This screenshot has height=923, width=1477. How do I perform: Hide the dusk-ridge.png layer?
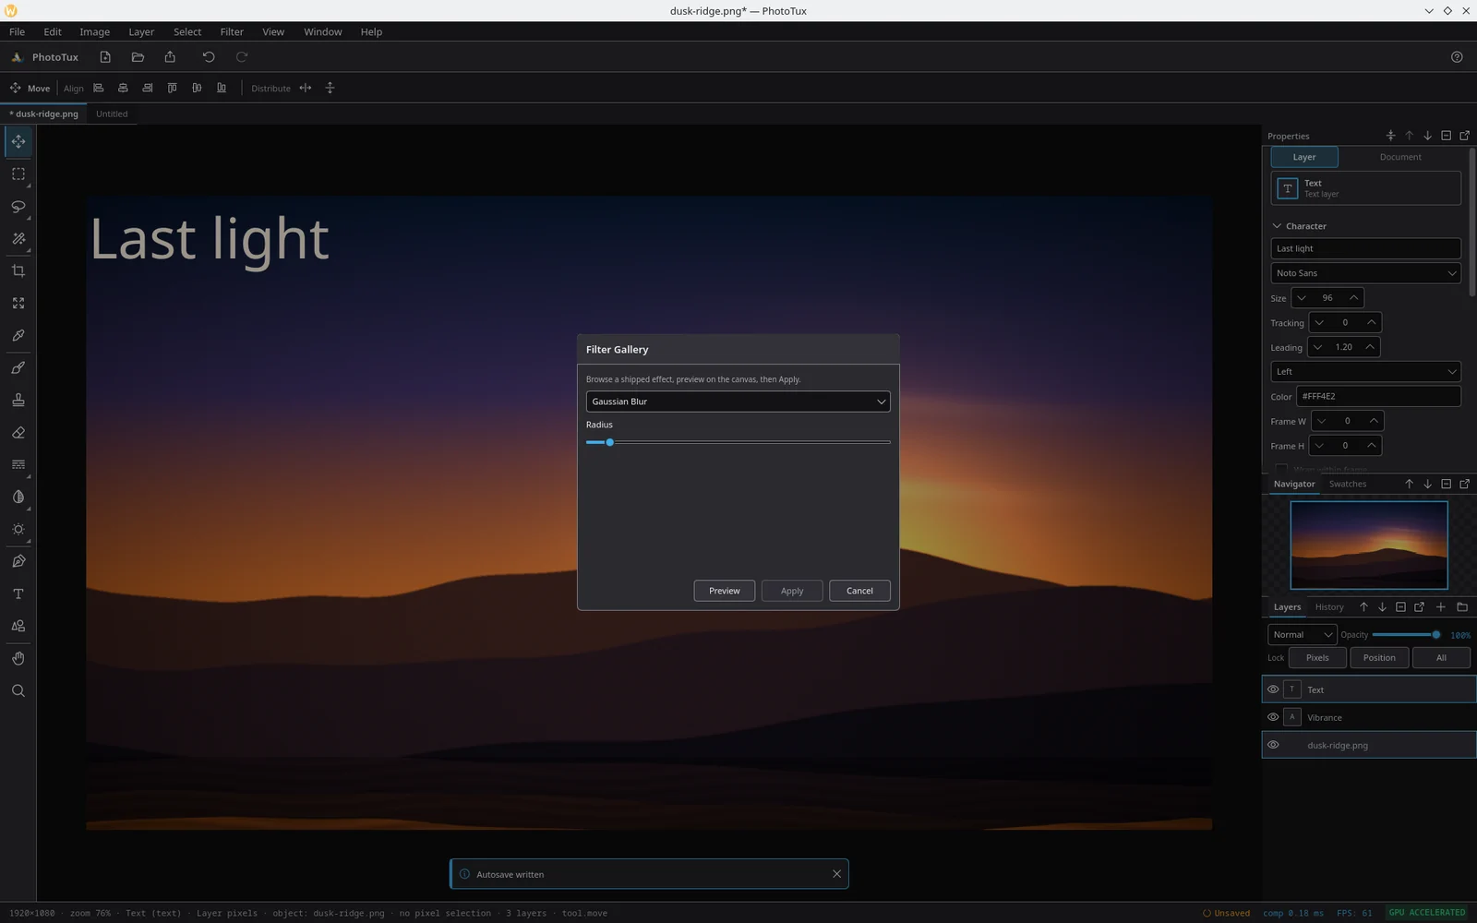click(x=1273, y=745)
